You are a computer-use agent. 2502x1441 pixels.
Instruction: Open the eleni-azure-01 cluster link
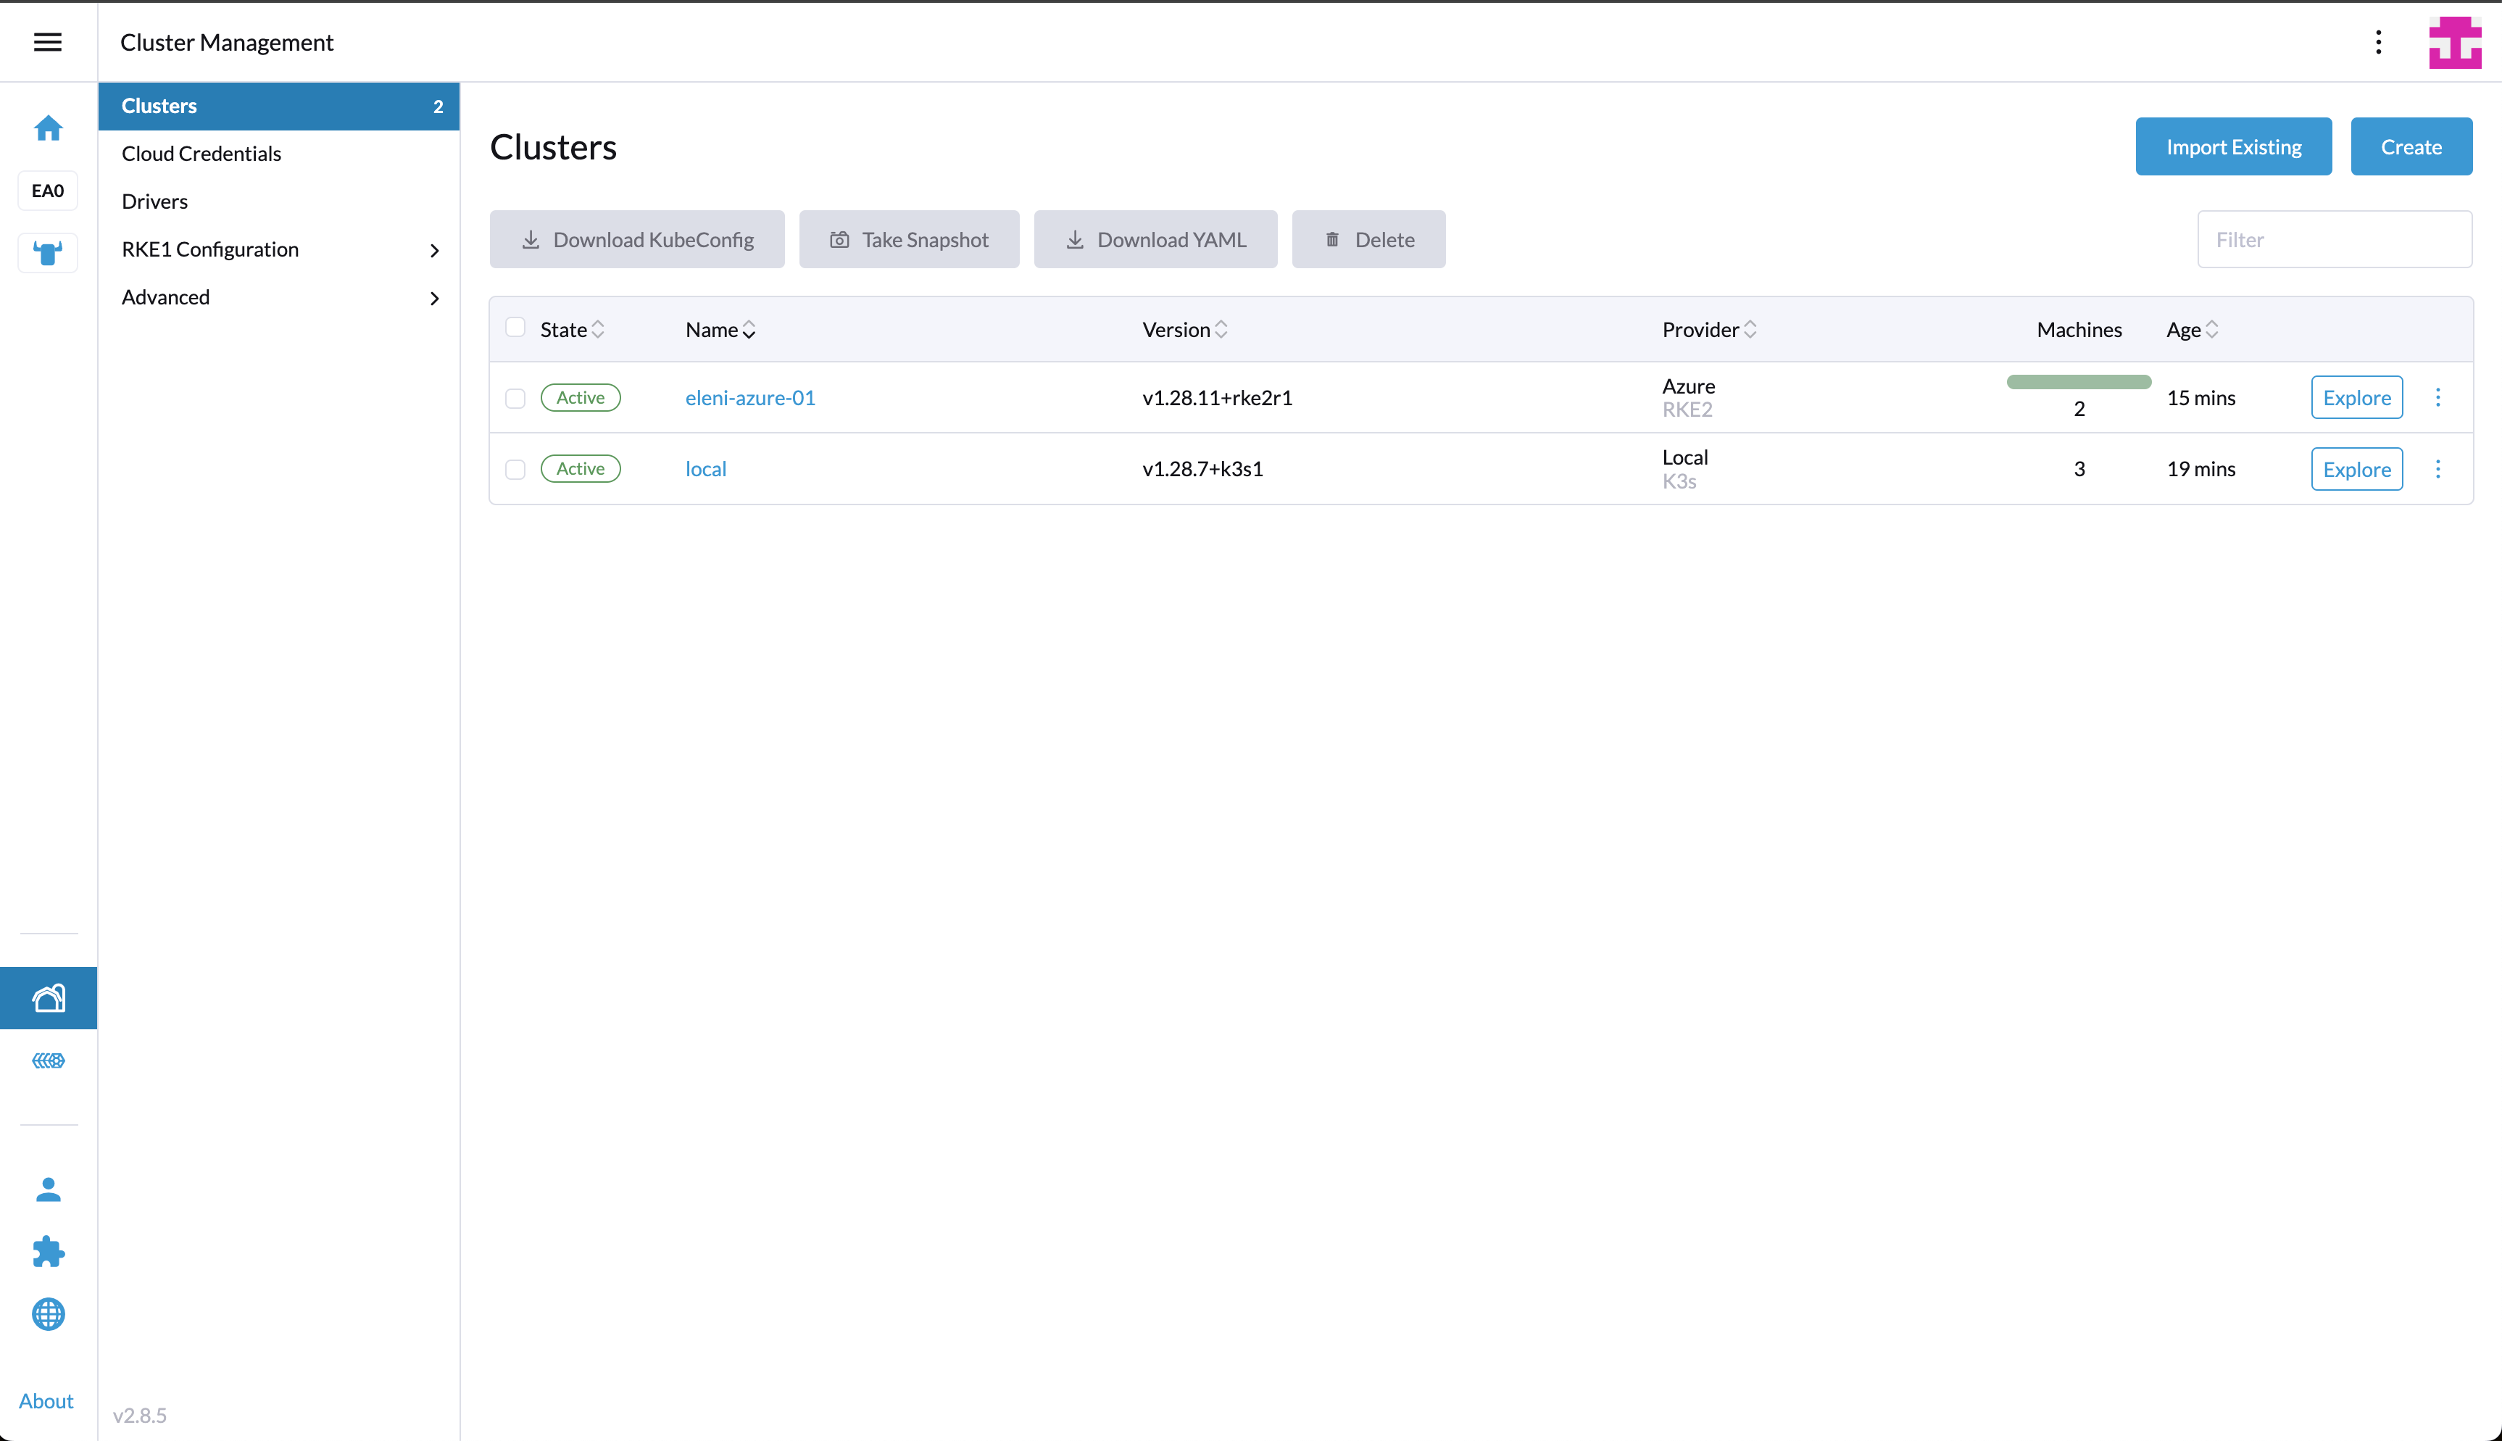750,398
